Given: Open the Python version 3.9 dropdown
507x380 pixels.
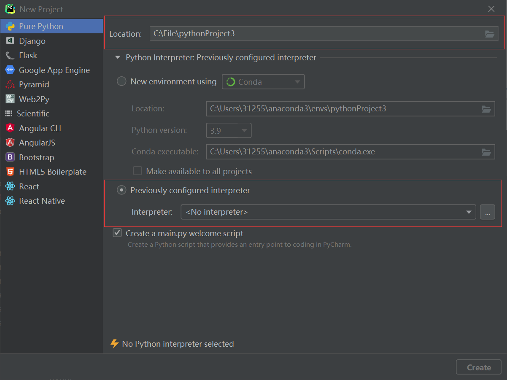Looking at the screenshot, I should pyautogui.click(x=229, y=131).
